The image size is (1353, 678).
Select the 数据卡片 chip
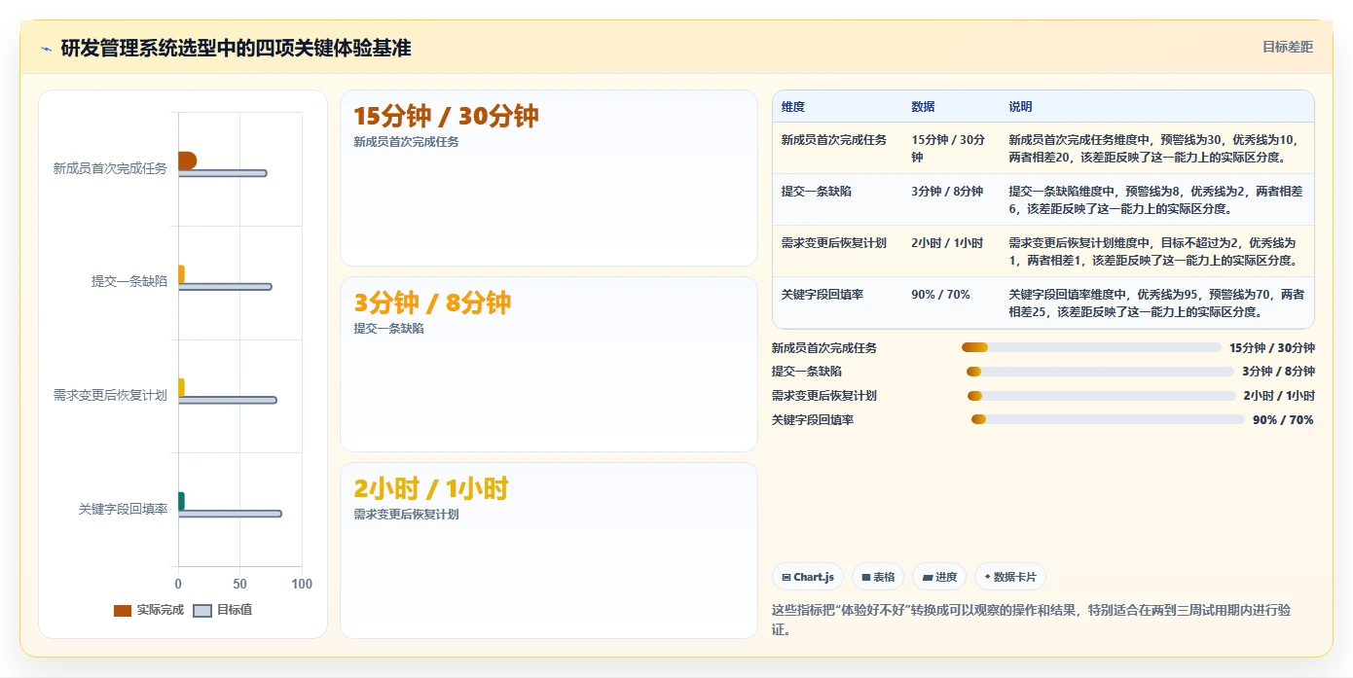pyautogui.click(x=1010, y=577)
